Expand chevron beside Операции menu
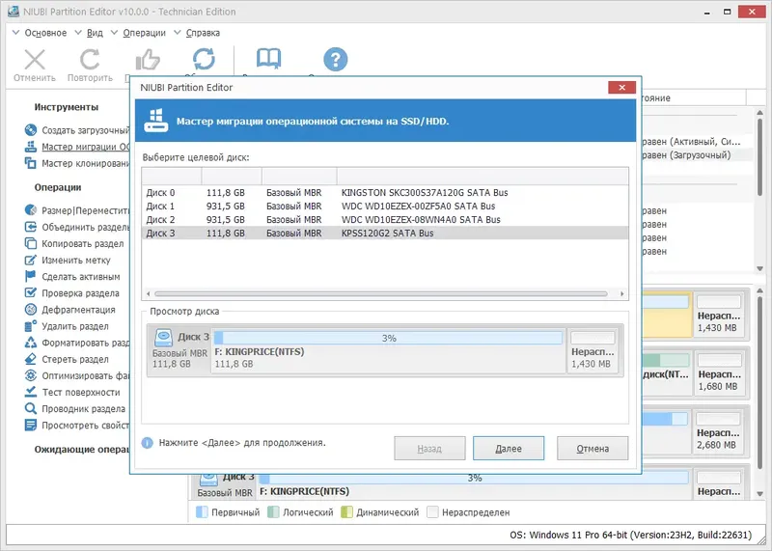Viewport: 772px width, 551px height. 114,33
